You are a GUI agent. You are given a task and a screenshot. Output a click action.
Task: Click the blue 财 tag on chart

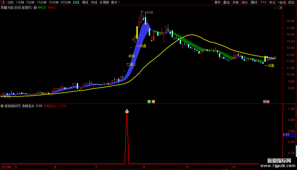point(265,101)
